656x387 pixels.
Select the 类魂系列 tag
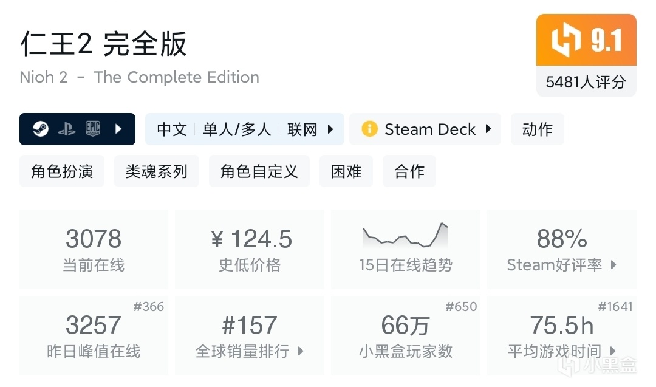[156, 171]
